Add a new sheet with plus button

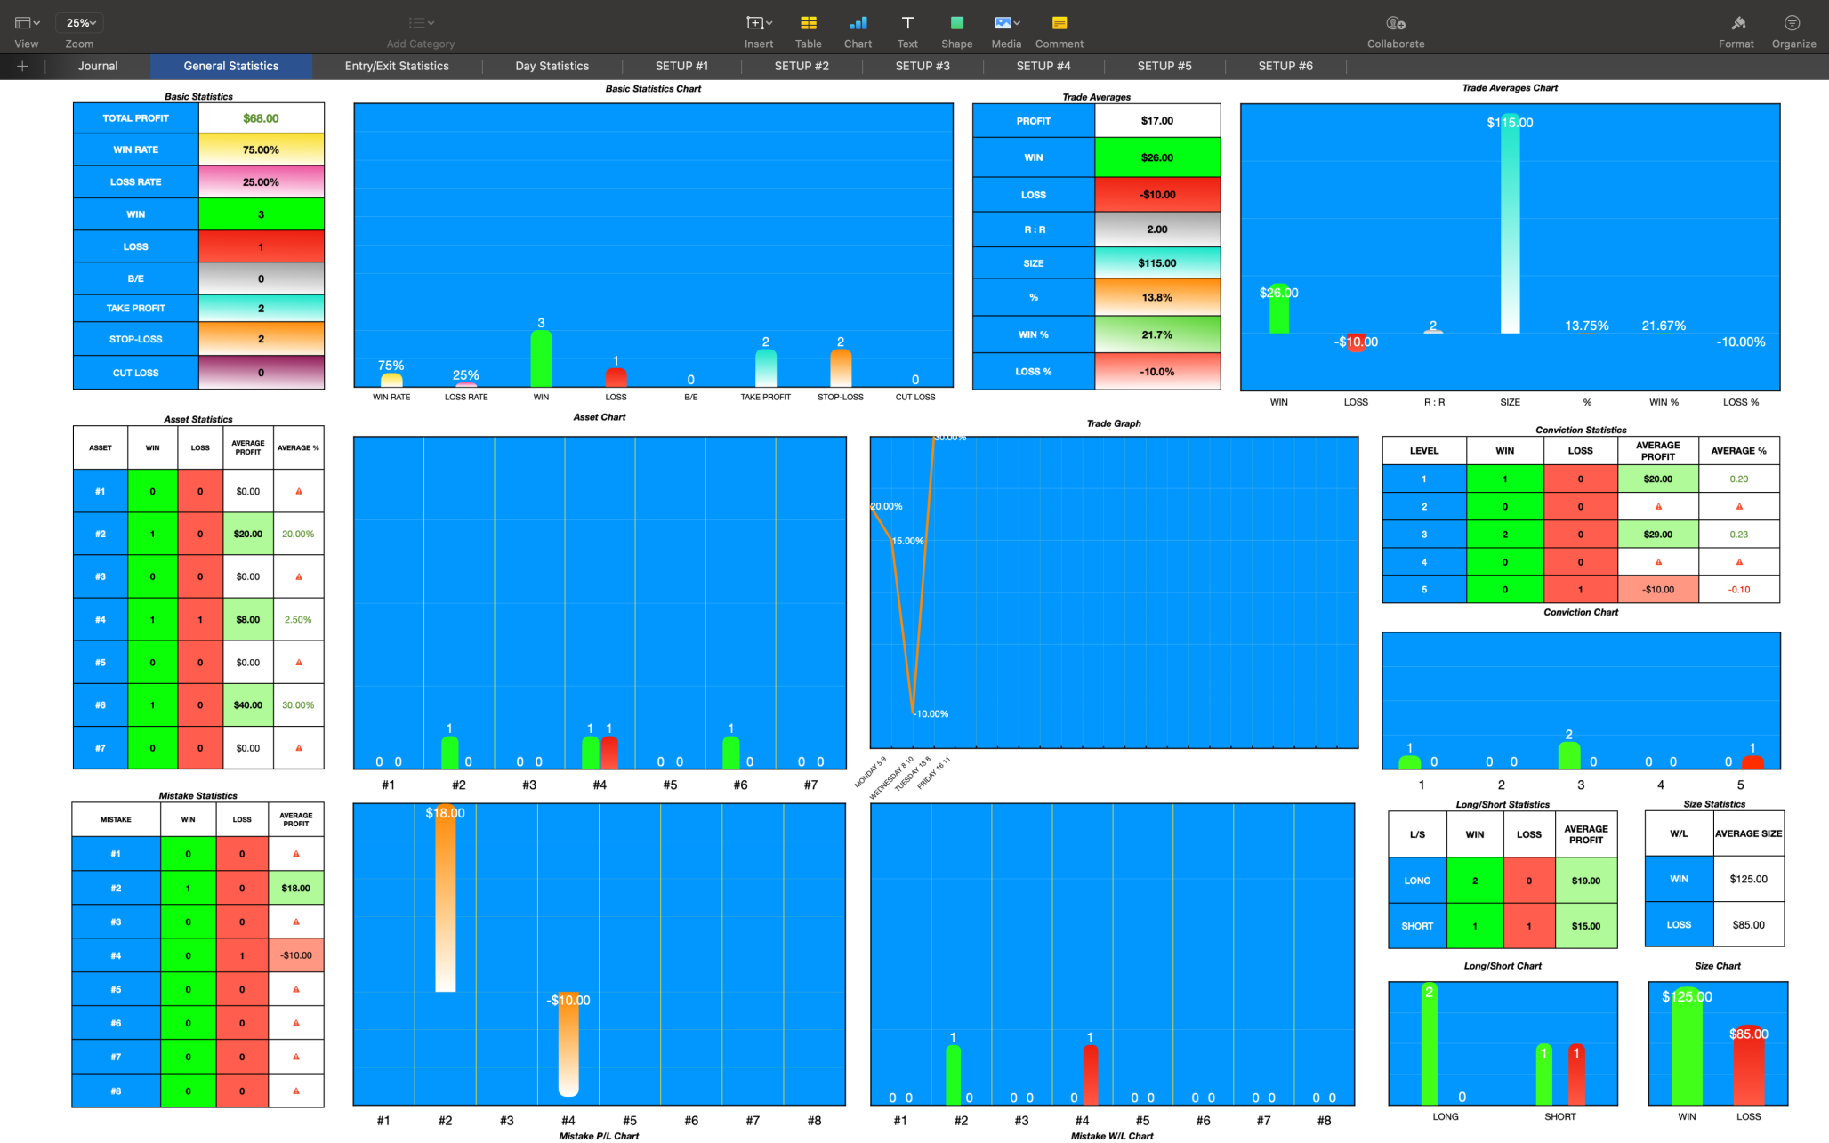pyautogui.click(x=22, y=66)
